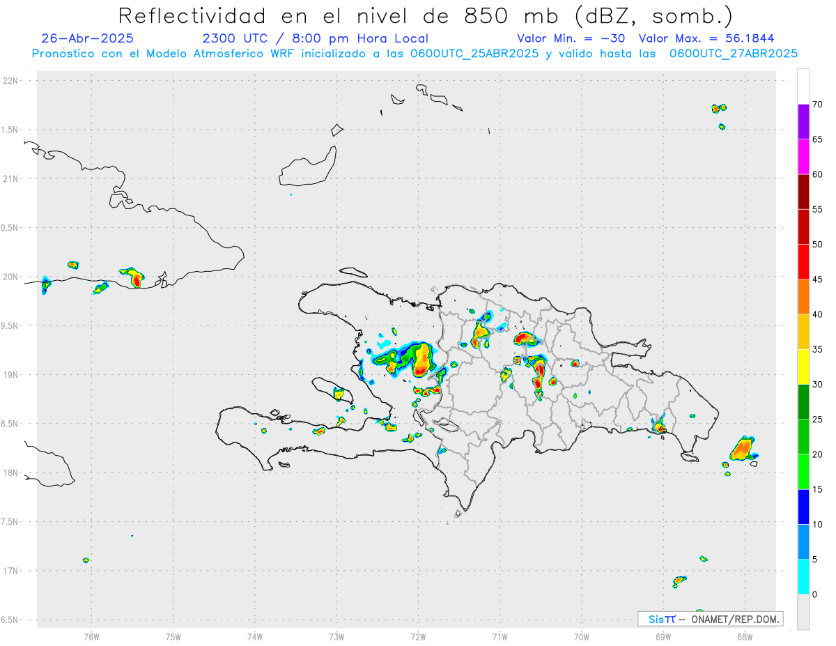Click the latitude axis label '22N'
The width and height of the screenshot is (836, 646).
[x=11, y=81]
